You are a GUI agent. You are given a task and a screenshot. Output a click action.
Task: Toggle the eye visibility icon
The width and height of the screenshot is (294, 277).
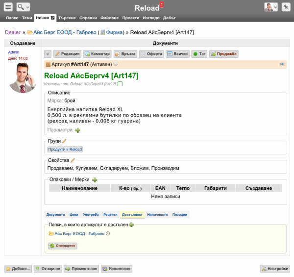pos(282,64)
